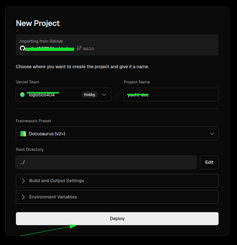The height and width of the screenshot is (245, 237).
Task: Expand Build and Output Settings
Action: click(117, 181)
